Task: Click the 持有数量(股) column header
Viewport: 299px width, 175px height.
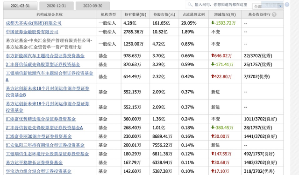Action: click(x=135, y=14)
